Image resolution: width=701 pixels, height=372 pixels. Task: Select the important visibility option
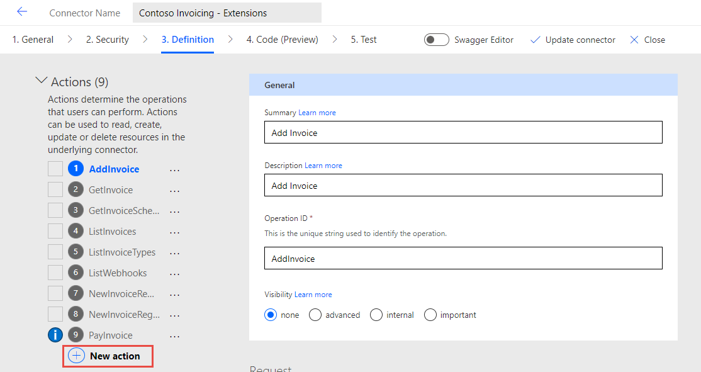(x=430, y=315)
